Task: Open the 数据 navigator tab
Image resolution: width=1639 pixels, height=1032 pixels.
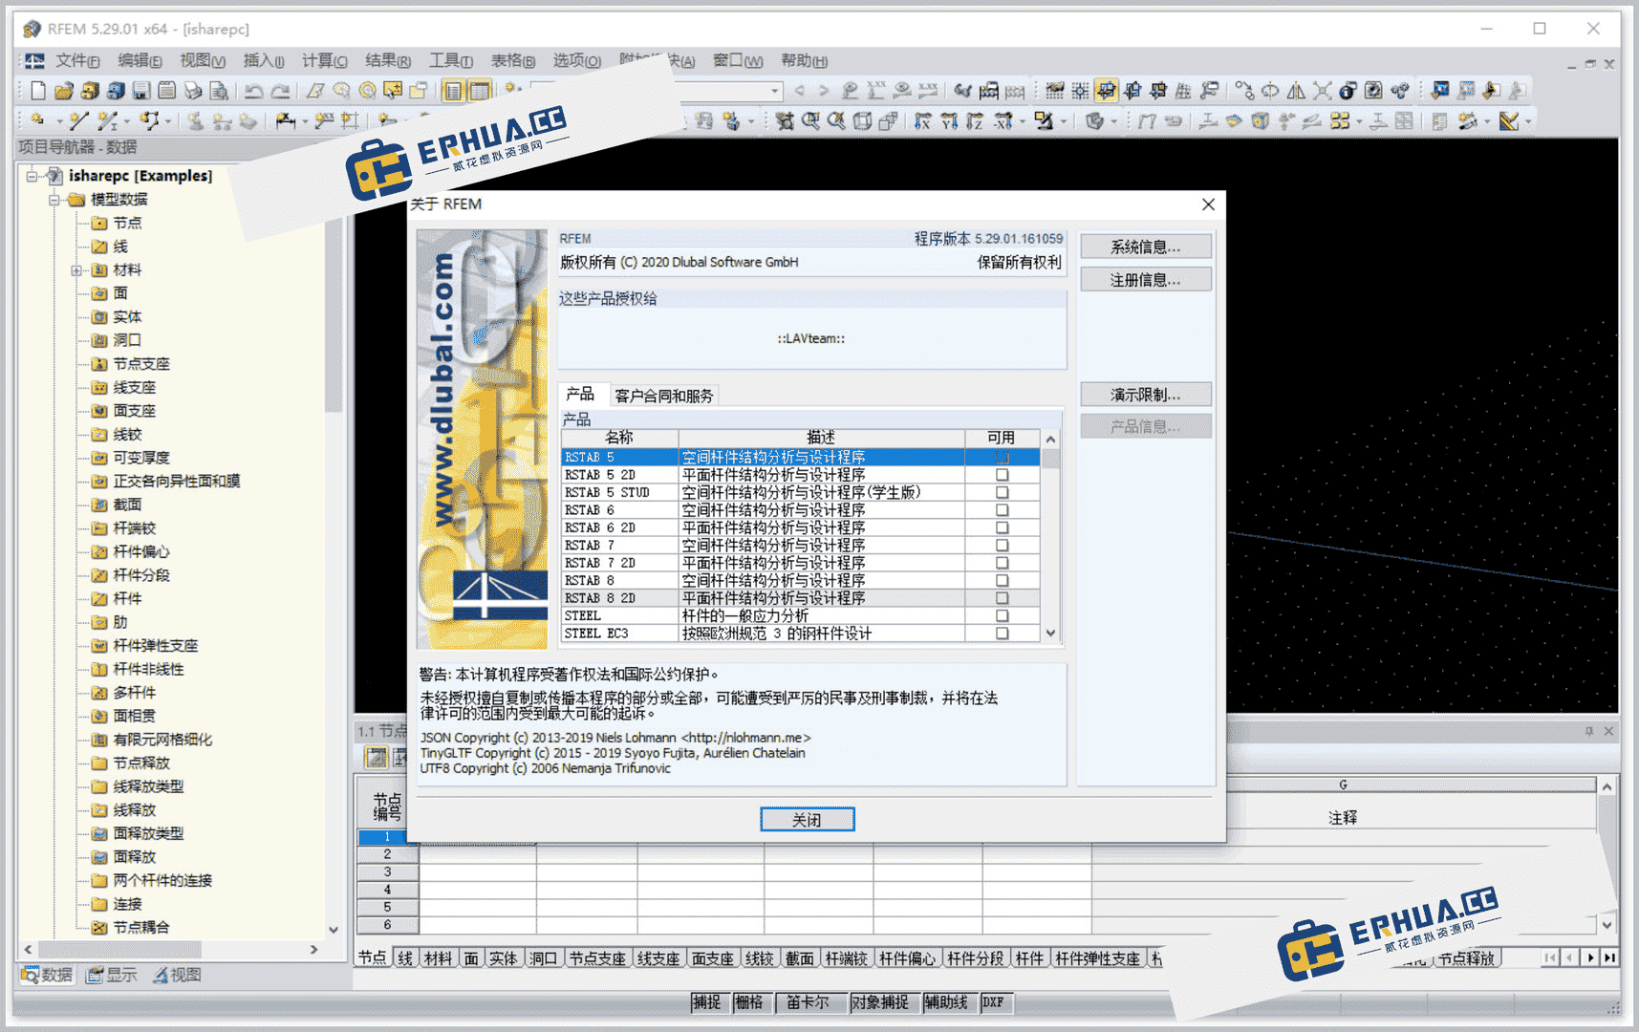Action: [47, 975]
